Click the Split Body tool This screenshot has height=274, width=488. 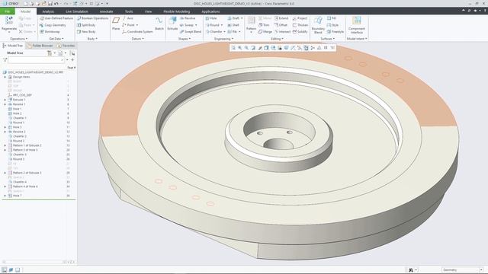tap(86, 25)
